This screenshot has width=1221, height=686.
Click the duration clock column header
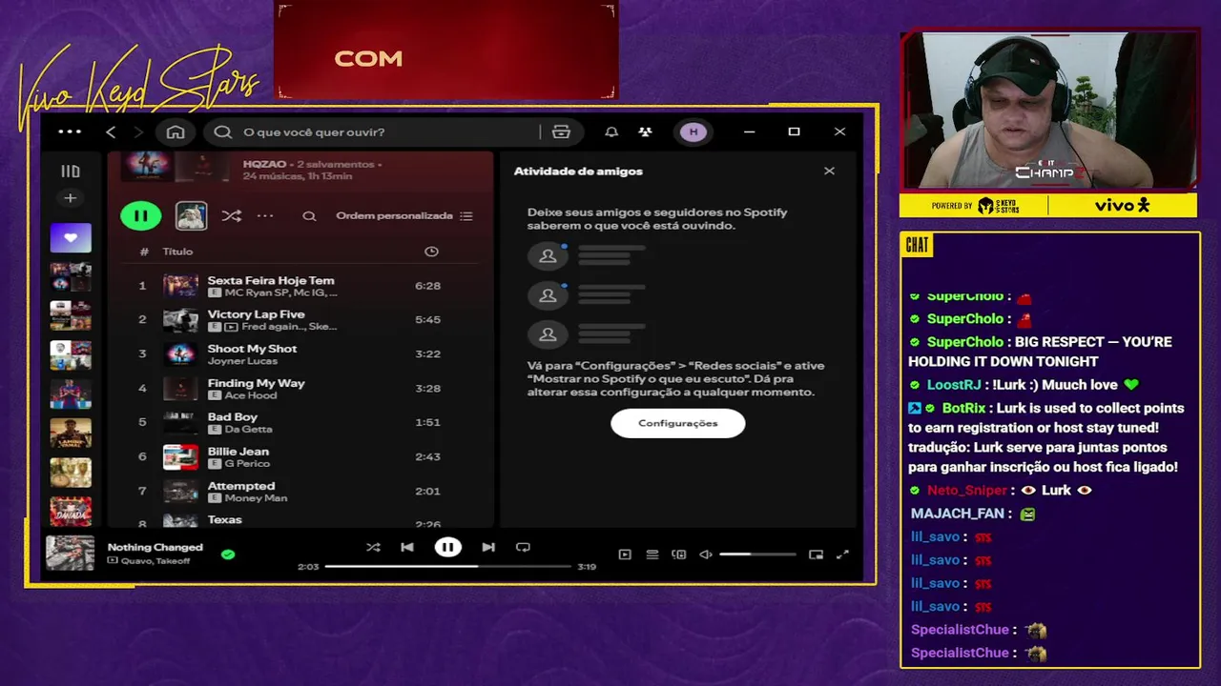click(x=431, y=252)
